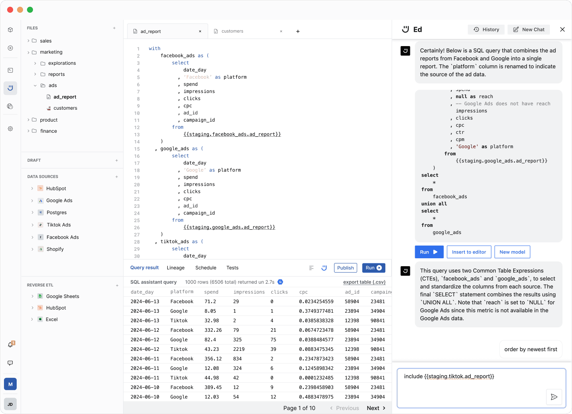The image size is (572, 414).
Task: Download results via export table (.csv) link
Action: (364, 282)
